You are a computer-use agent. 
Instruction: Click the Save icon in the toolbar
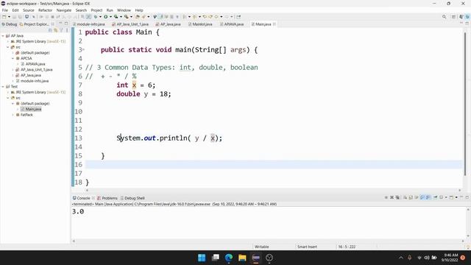point(14,17)
